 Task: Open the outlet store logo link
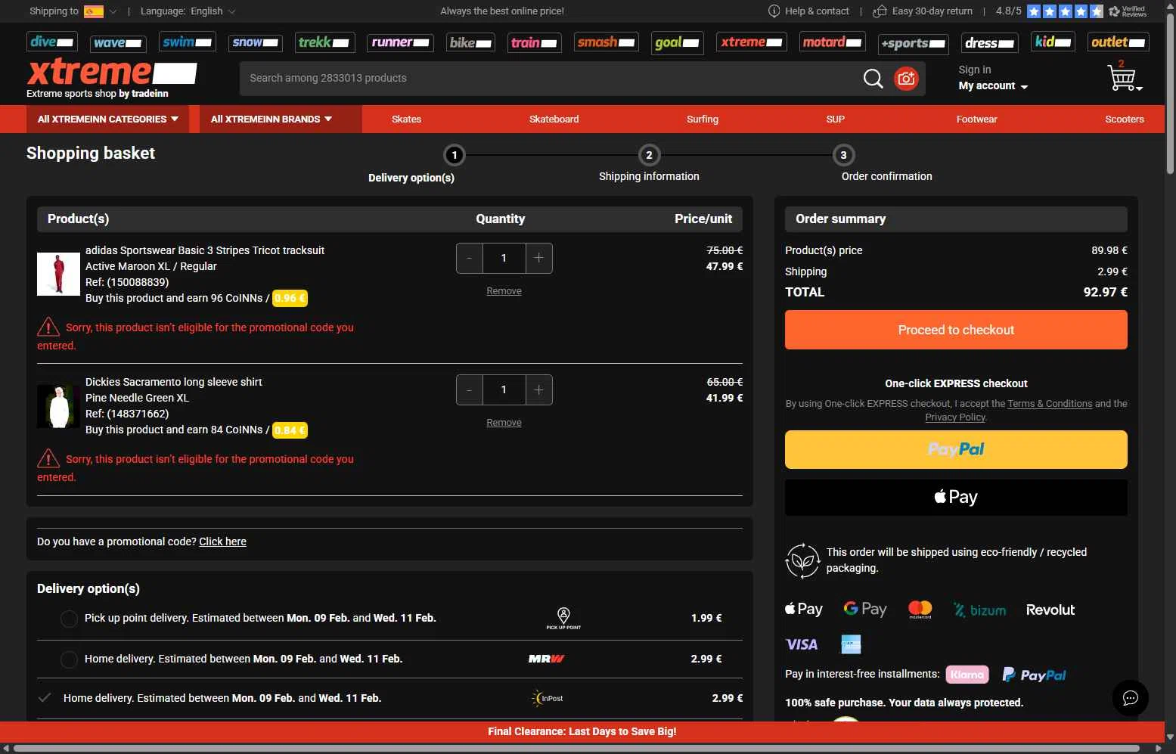click(x=1119, y=42)
